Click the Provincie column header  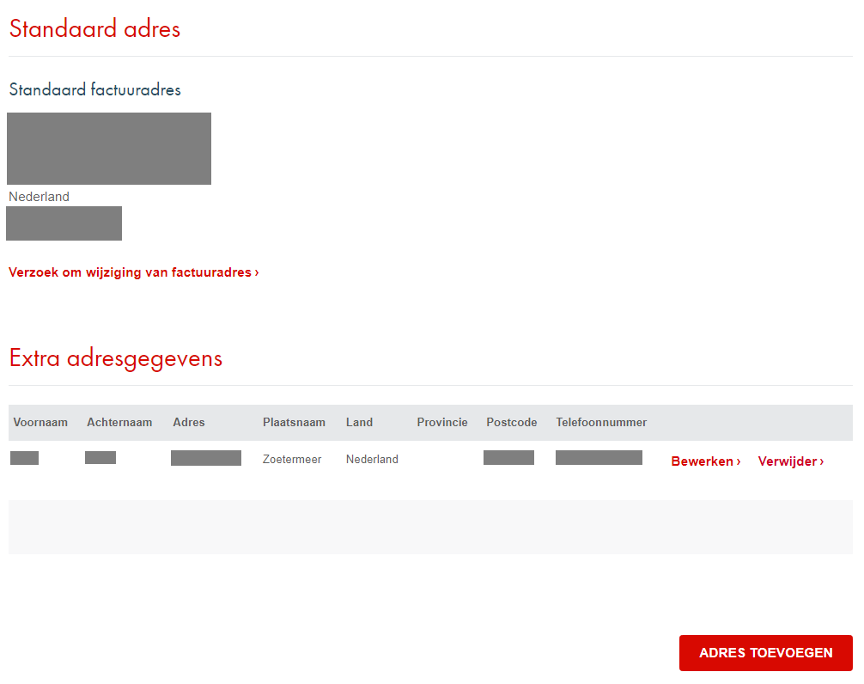click(x=442, y=422)
